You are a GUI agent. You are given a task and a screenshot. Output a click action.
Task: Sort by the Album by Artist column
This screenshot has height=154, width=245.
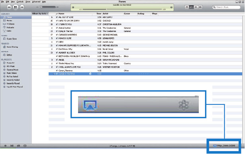point(40,14)
